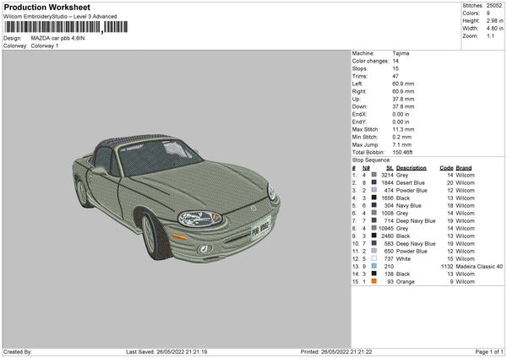Click the 'Code' column header
Image resolution: width=507 pixels, height=358 pixels.
tap(446, 168)
